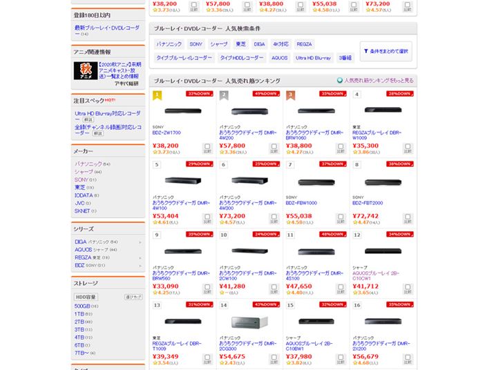Open the rank 1 gold badge product

coord(158,95)
